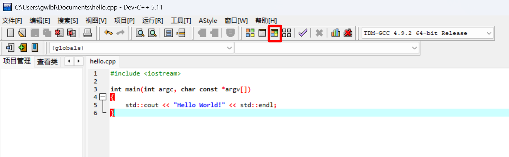509x157 pixels.
Task: Click the first icon left of the green plus
Action: coord(11,47)
